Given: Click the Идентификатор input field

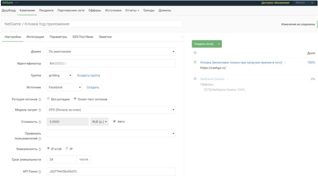Looking at the screenshot, I should (x=111, y=64).
